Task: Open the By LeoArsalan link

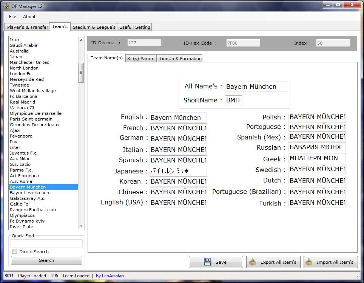Action: point(110,276)
